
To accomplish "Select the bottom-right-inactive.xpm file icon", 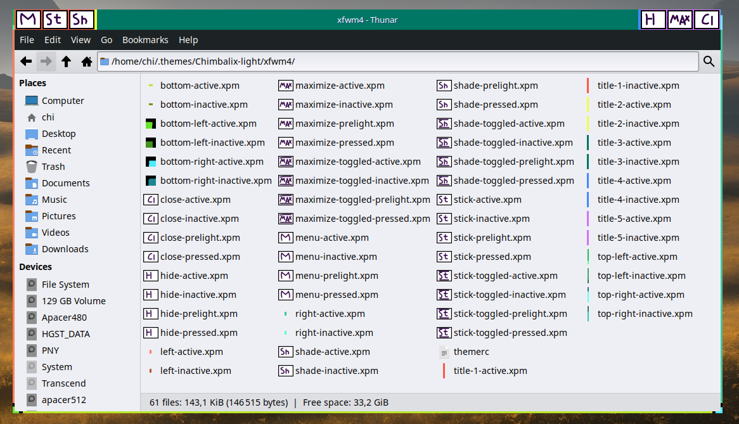I will (150, 181).
